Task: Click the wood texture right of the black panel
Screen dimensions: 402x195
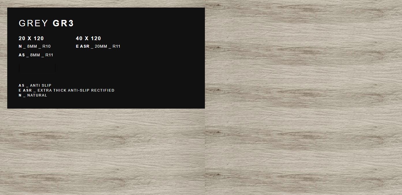Action: click(303, 87)
